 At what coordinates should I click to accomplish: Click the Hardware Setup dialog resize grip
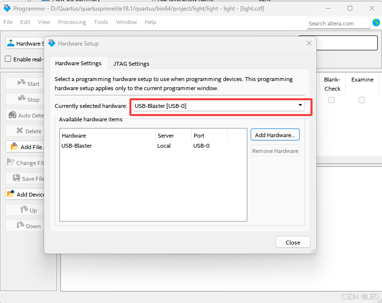pos(313,251)
